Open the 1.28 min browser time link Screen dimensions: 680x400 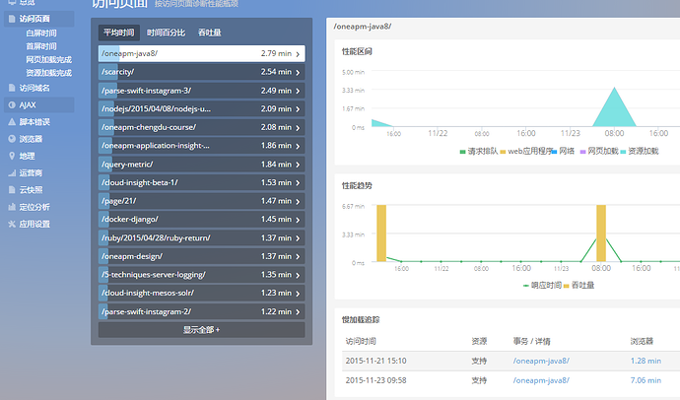coord(646,361)
